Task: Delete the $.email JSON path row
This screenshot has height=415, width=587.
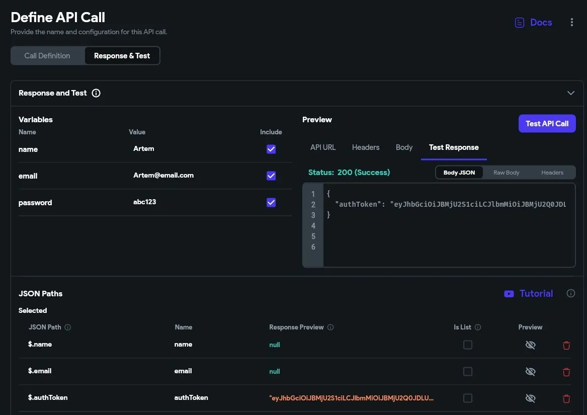Action: click(x=566, y=372)
